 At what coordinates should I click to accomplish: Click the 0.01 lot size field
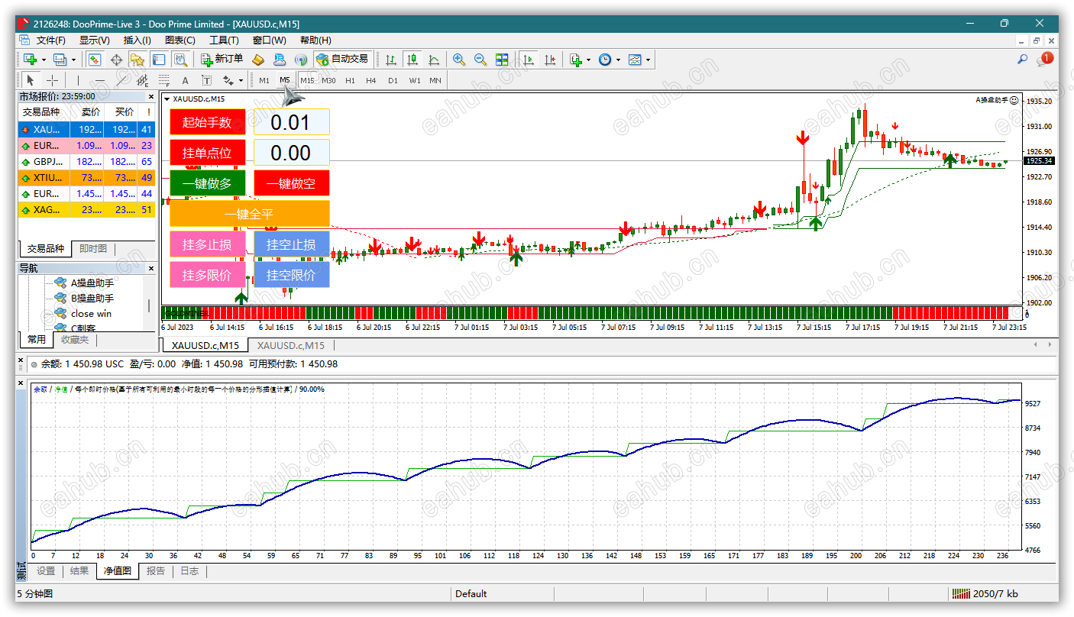click(x=291, y=122)
